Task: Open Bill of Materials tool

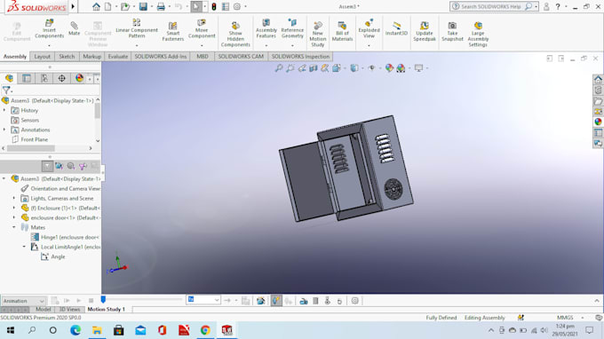Action: pos(342,32)
